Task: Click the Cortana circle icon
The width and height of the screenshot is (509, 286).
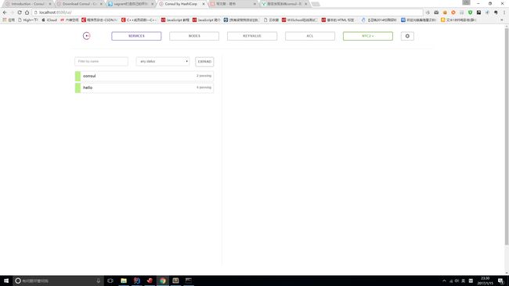Action: (18, 281)
